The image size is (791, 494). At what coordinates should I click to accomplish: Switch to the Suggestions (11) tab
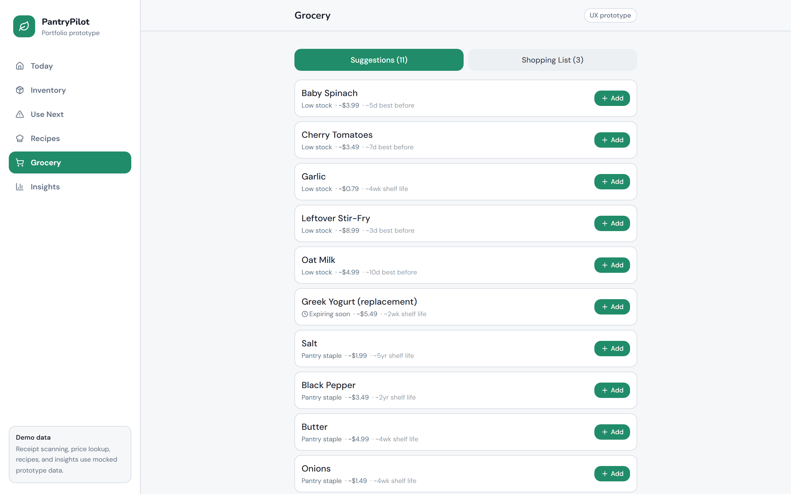379,60
